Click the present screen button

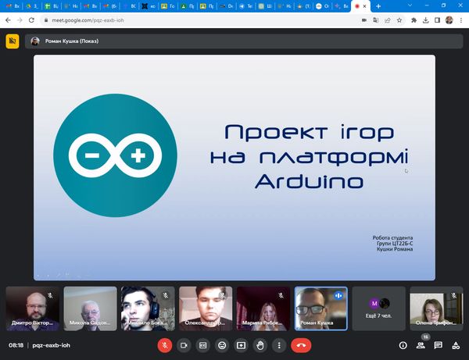tap(241, 344)
